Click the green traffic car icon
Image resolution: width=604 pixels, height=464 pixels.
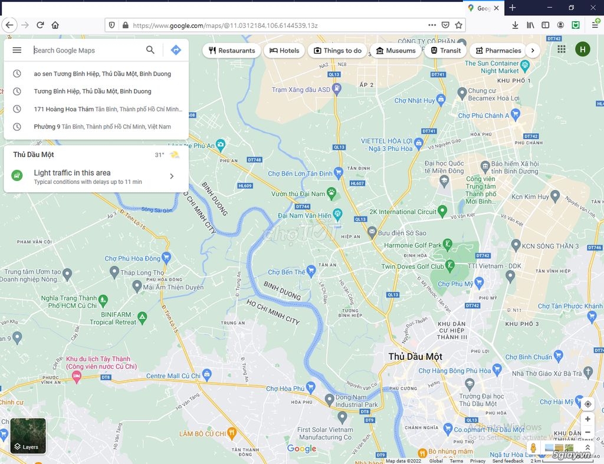point(17,176)
